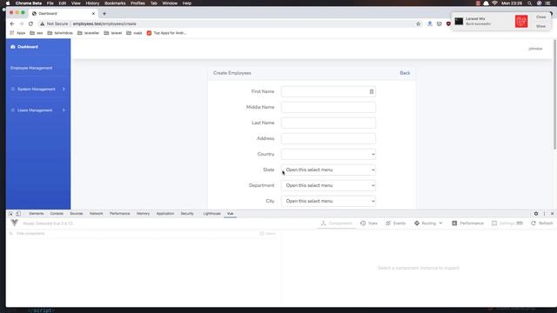This screenshot has height=313, width=557.
Task: Open the Memory DevTools tab
Action: (143, 214)
